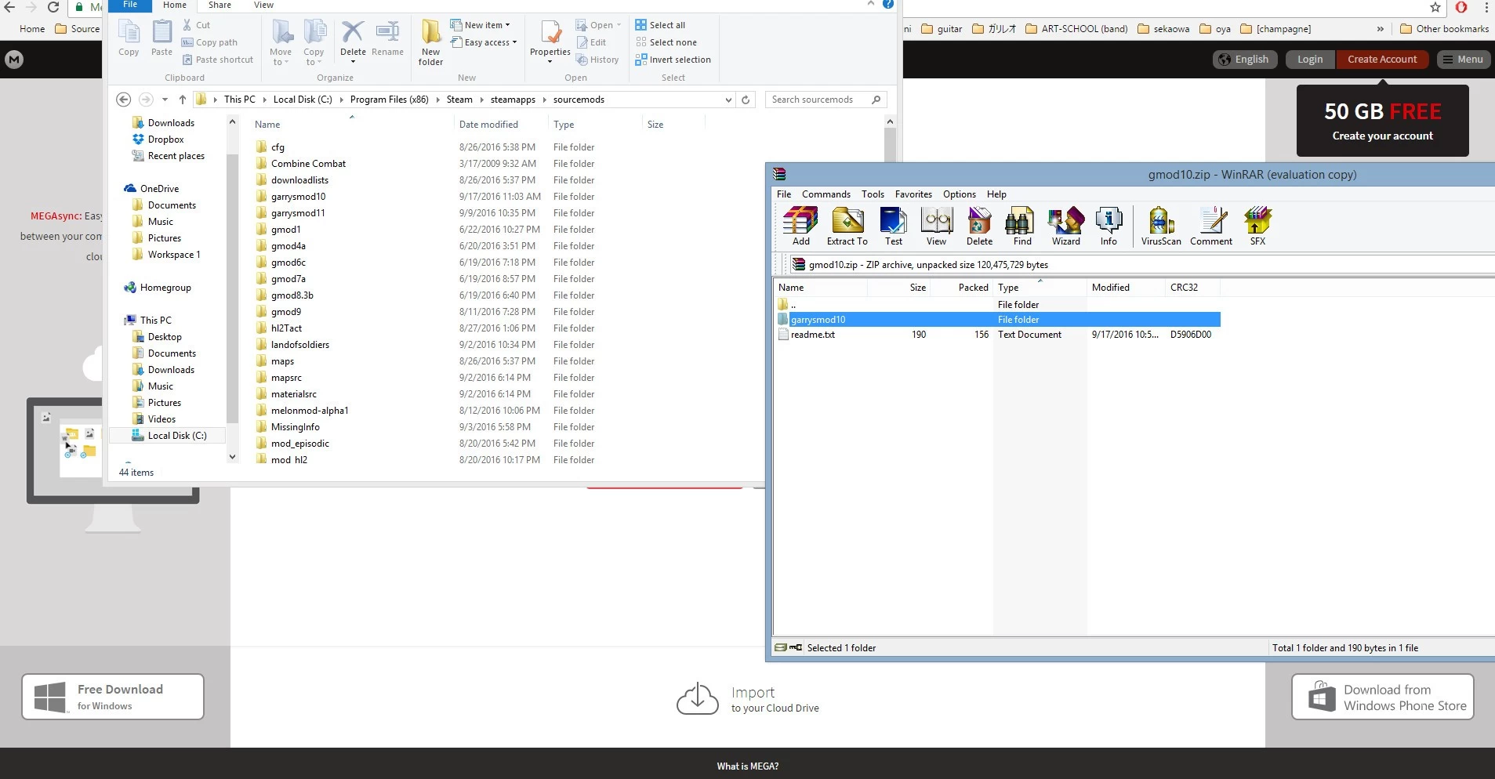
Task: Bookmark this page with the star icon
Action: click(x=1435, y=8)
